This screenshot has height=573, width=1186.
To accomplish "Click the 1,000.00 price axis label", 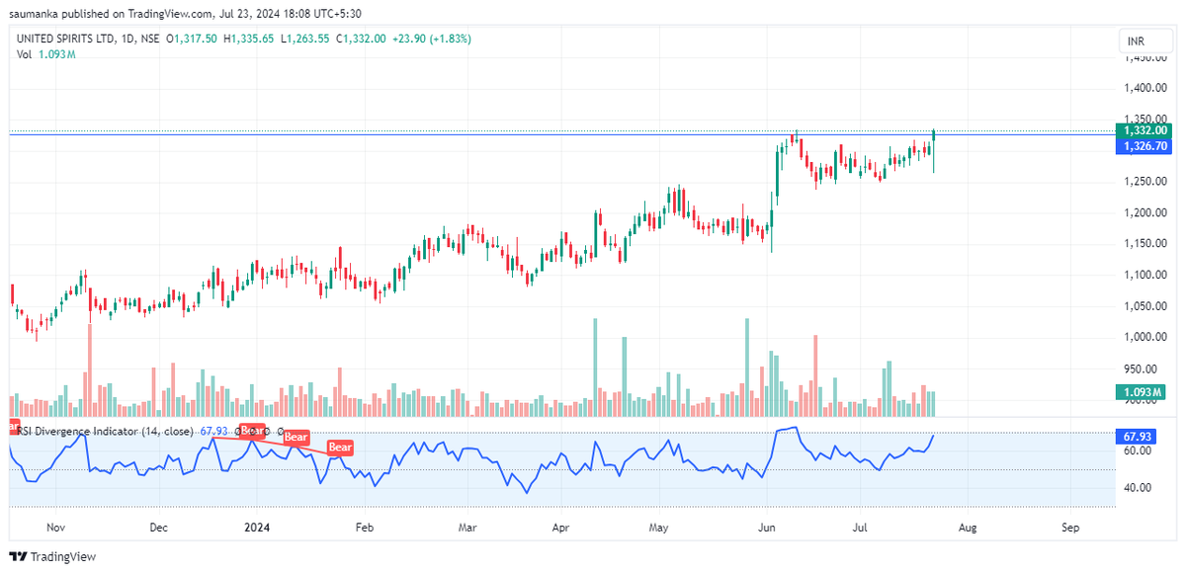I will (x=1147, y=337).
